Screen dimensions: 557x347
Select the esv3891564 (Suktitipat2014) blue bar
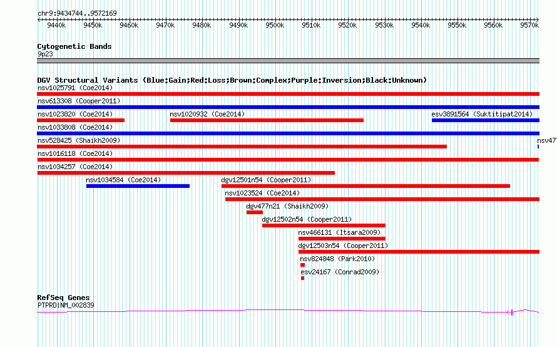tap(486, 120)
